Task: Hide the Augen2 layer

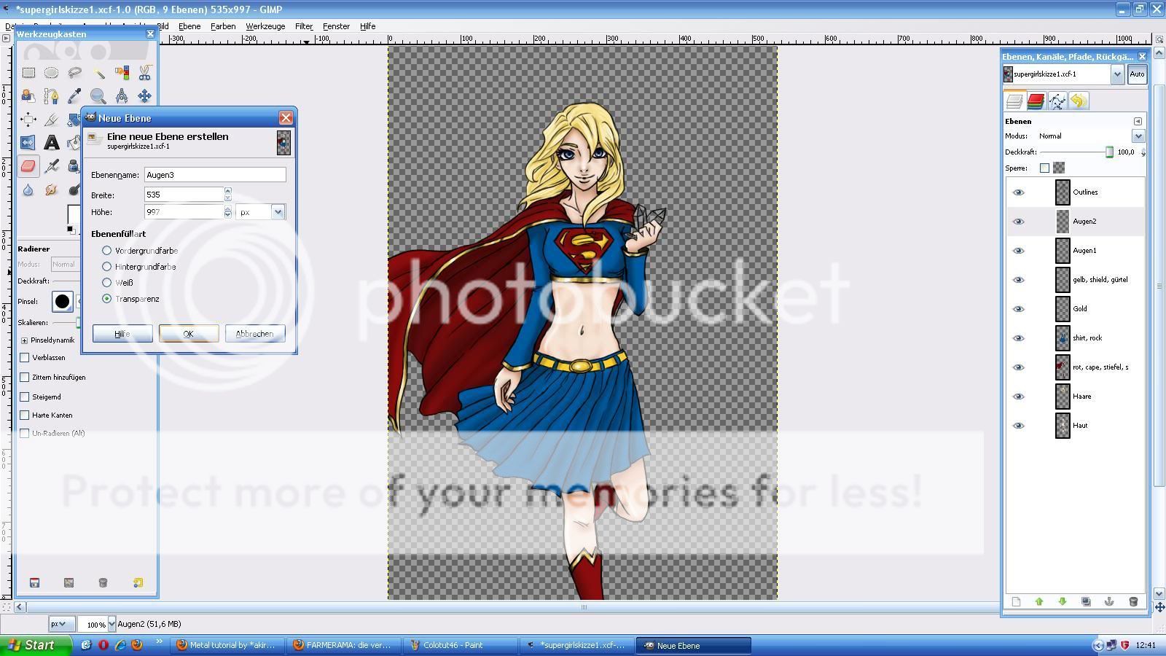Action: click(1019, 222)
